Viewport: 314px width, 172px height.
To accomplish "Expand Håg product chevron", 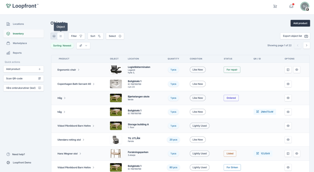I will (x=65, y=98).
